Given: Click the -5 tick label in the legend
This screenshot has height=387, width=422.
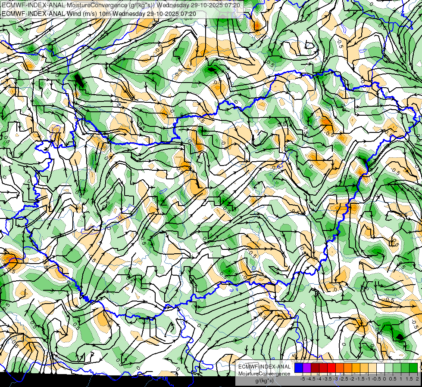Looking at the screenshot, I should (x=303, y=379).
